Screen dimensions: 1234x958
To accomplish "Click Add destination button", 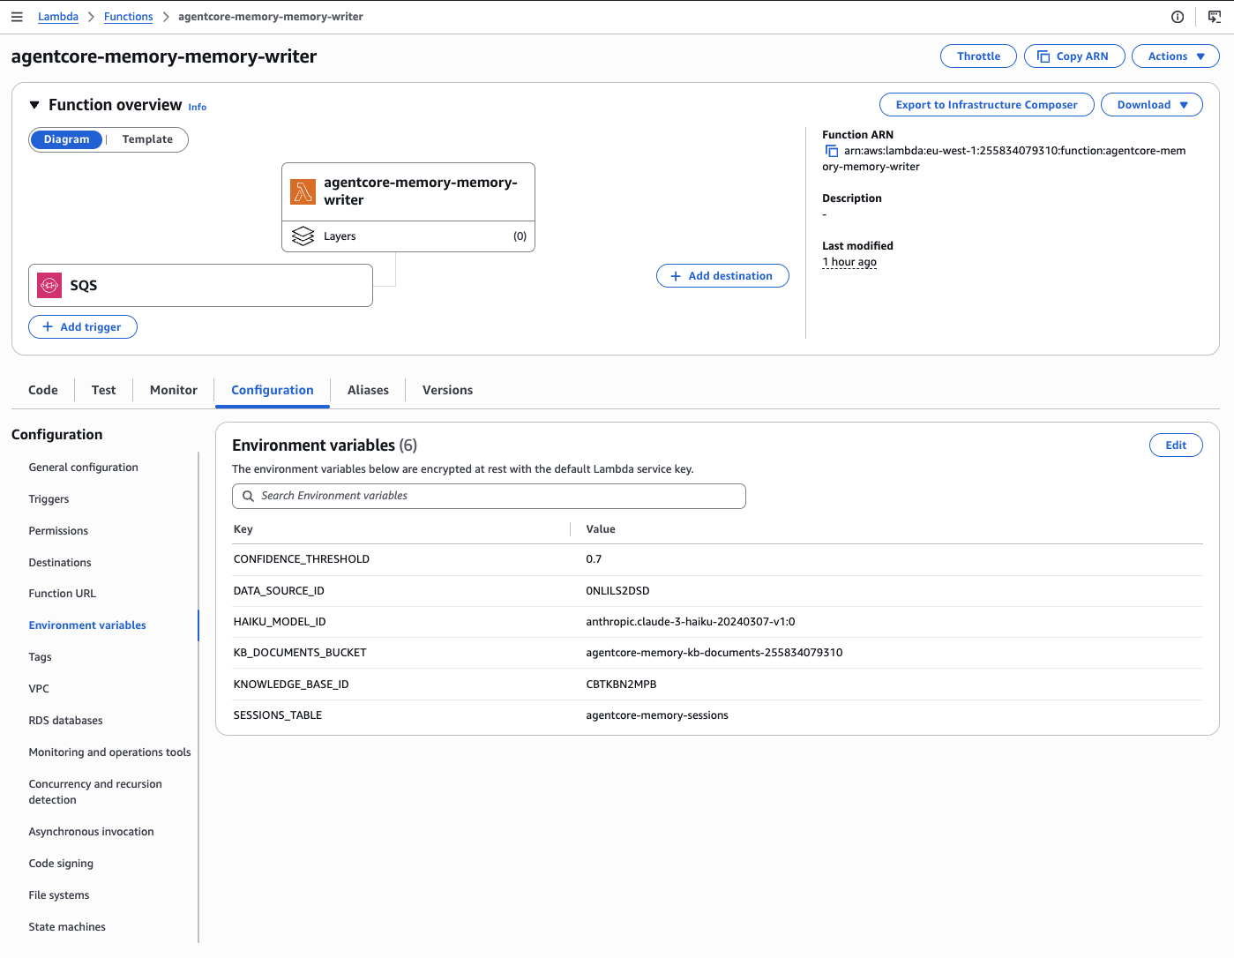I will [722, 276].
